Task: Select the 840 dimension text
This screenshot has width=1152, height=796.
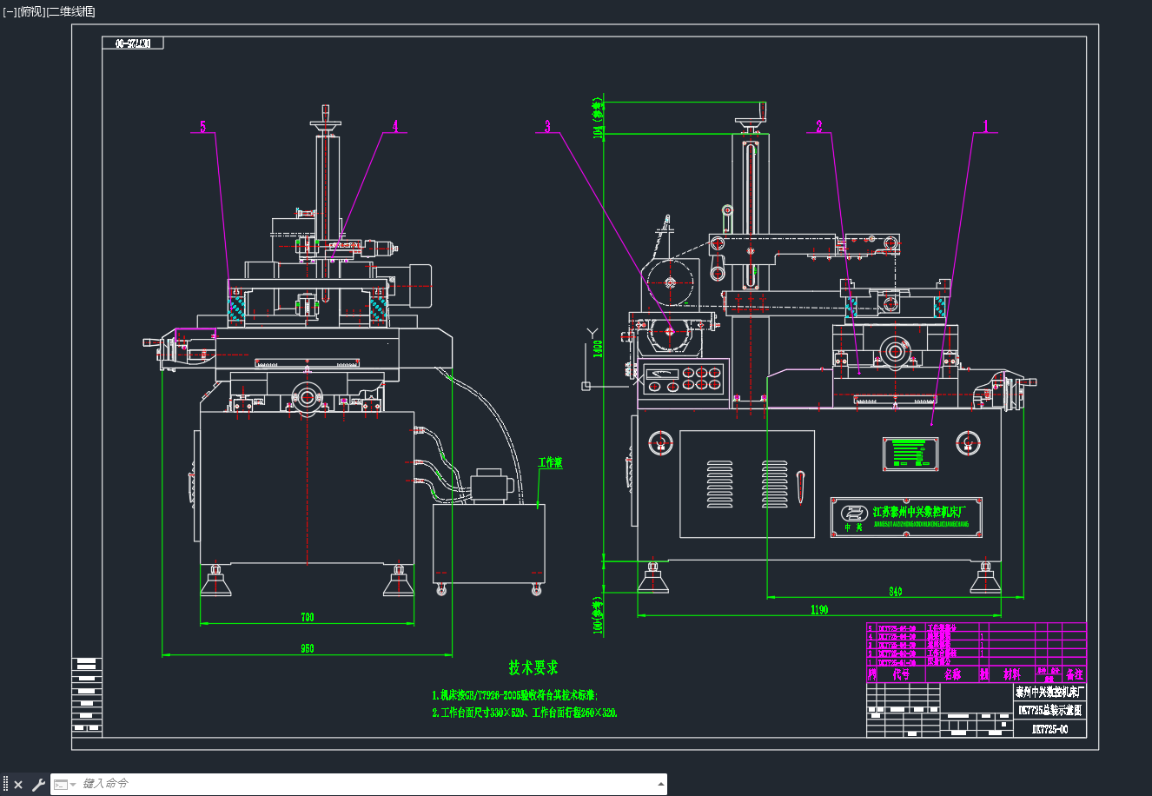Action: pos(896,592)
